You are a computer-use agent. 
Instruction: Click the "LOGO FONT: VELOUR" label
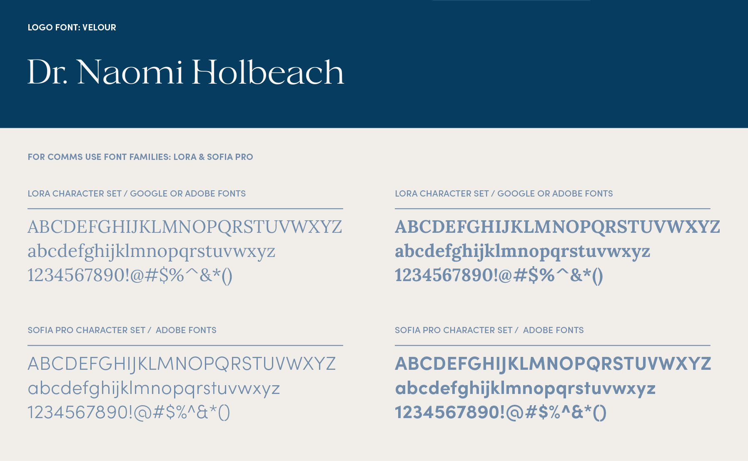point(72,27)
